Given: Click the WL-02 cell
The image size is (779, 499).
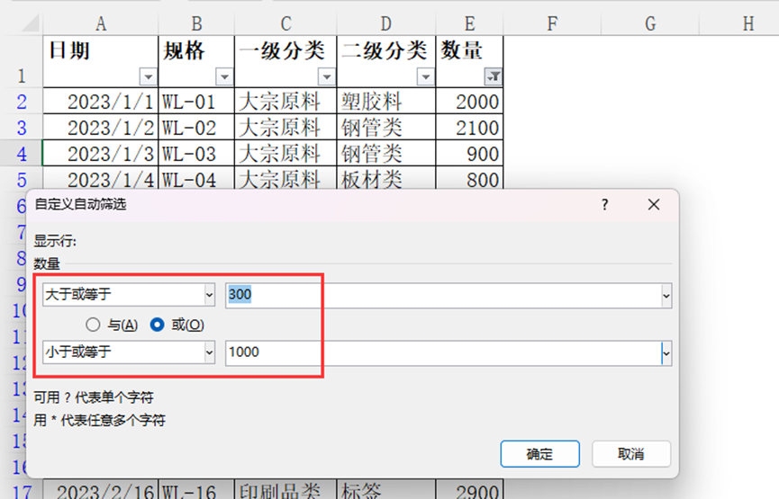Looking at the screenshot, I should (x=196, y=128).
